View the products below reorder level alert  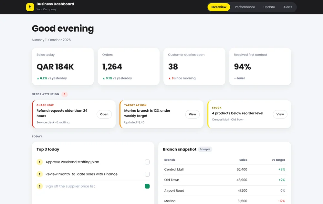280,114
